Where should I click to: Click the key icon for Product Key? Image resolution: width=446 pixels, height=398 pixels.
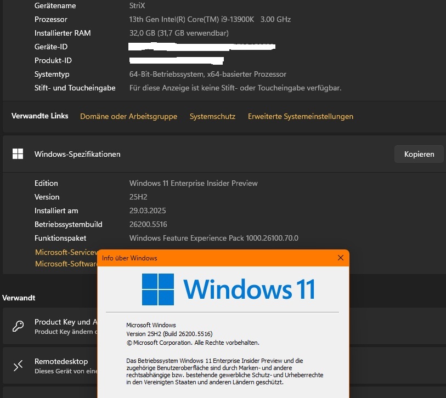(18, 326)
